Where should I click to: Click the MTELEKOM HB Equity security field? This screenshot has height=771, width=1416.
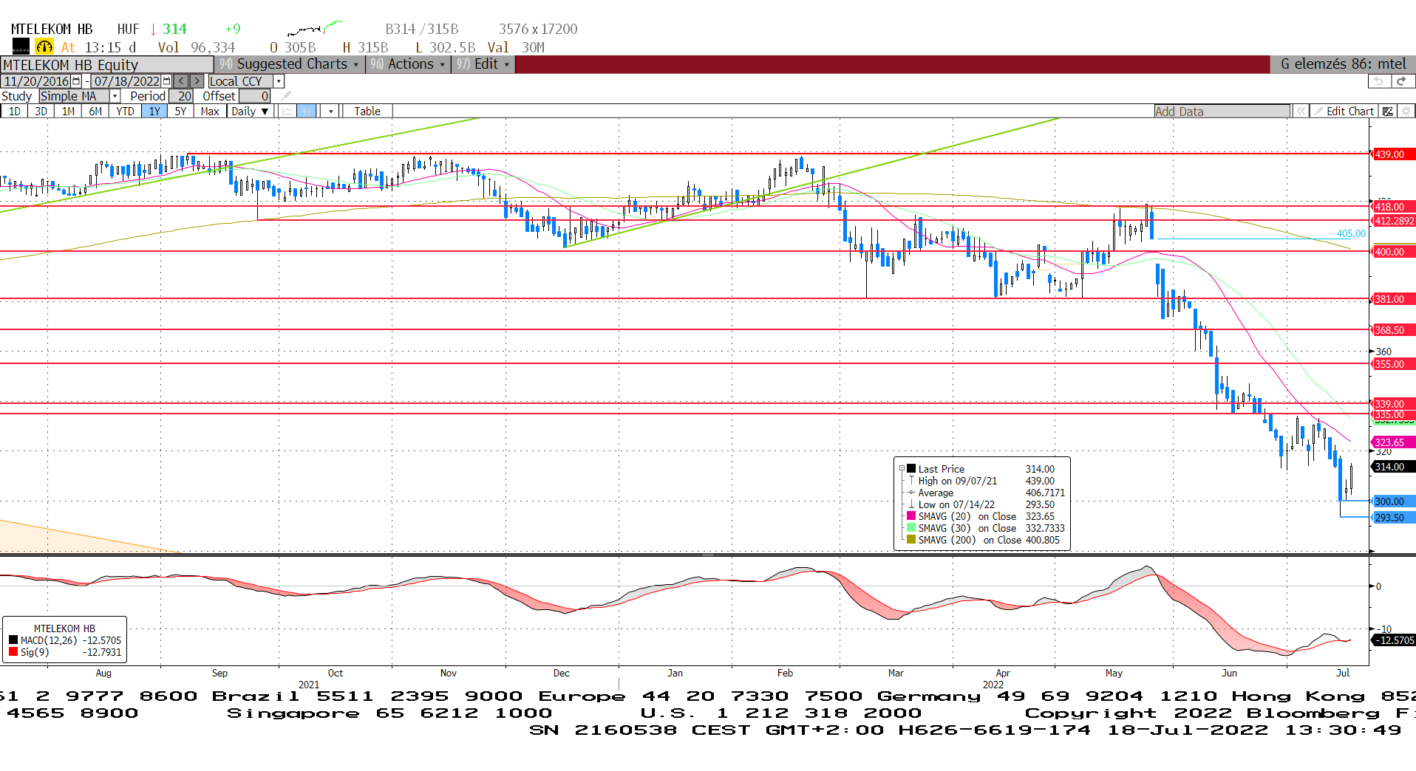pos(107,65)
